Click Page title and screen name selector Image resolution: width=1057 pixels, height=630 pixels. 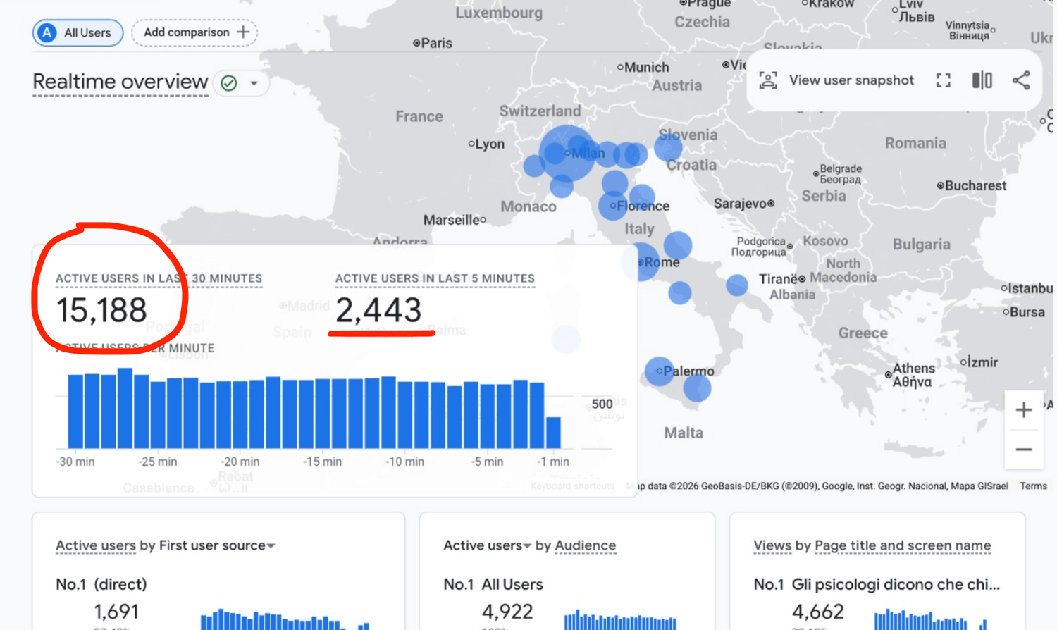coord(902,545)
